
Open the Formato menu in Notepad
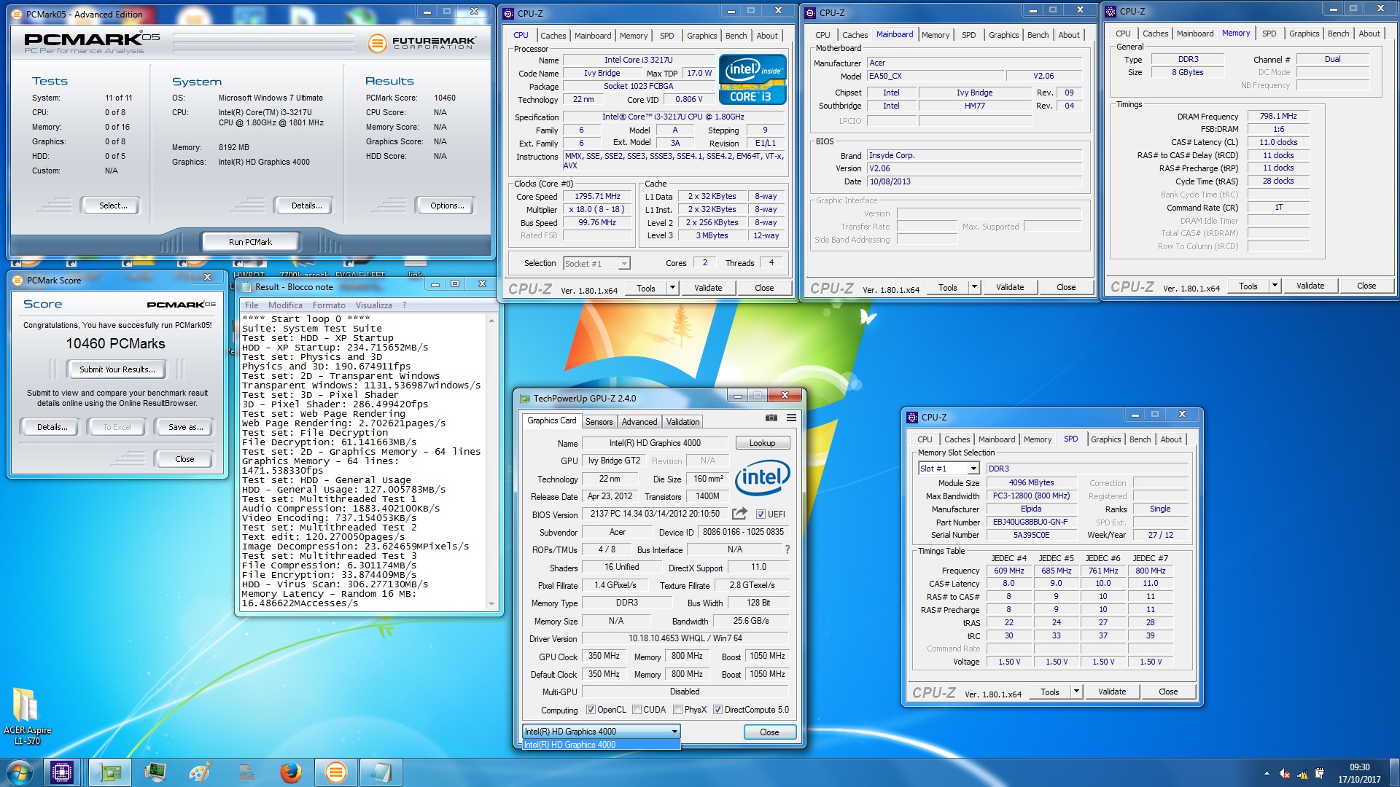click(329, 305)
